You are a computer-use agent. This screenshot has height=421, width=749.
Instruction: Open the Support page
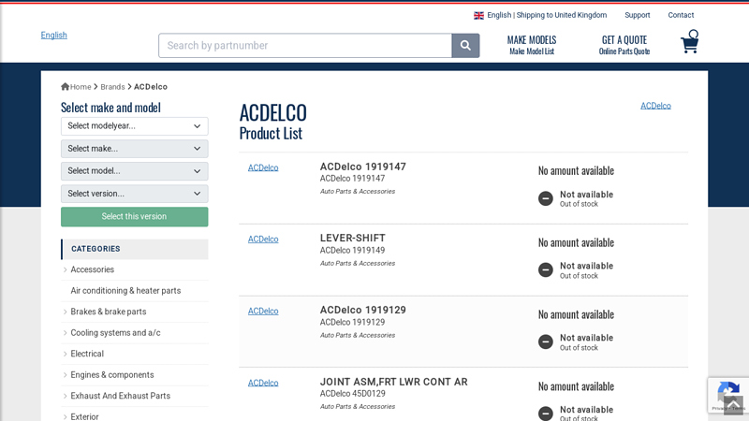pos(638,15)
